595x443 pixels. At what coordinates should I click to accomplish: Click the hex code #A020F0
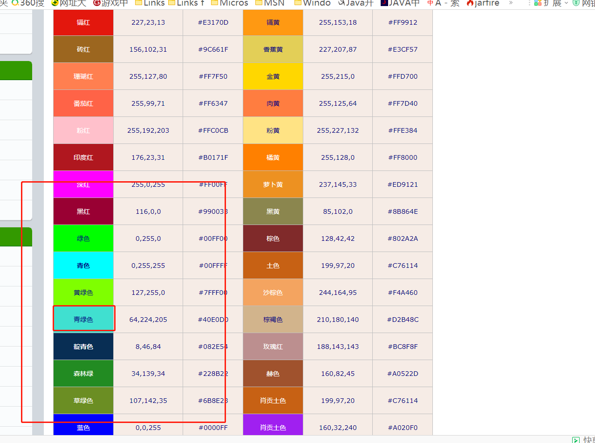click(x=403, y=428)
